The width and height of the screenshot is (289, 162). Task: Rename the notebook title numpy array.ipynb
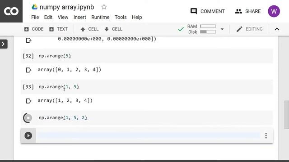pos(67,7)
